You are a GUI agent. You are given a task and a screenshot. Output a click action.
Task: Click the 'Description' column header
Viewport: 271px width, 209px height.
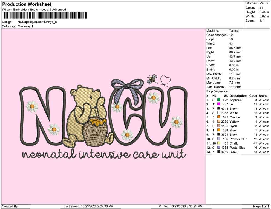pos(238,95)
